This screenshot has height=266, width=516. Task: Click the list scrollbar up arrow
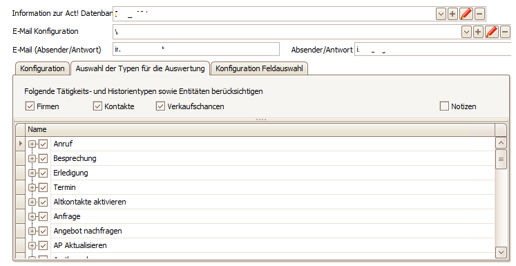click(501, 143)
